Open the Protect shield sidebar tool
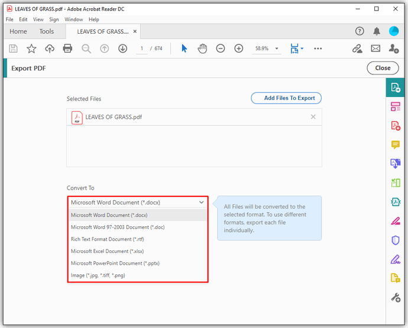The width and height of the screenshot is (408, 328). tap(395, 240)
